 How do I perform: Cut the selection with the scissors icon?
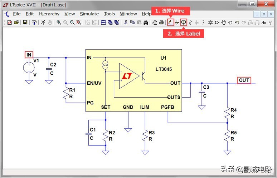point(126,23)
